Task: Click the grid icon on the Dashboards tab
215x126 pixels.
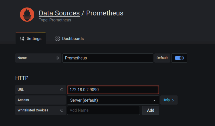Action: pos(58,39)
